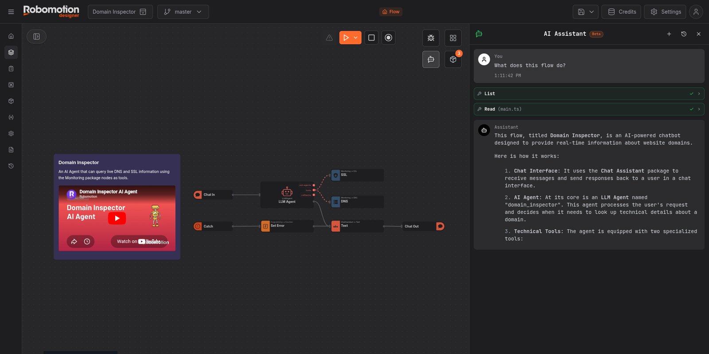
Task: Click the Beta badge
Action: click(596, 34)
